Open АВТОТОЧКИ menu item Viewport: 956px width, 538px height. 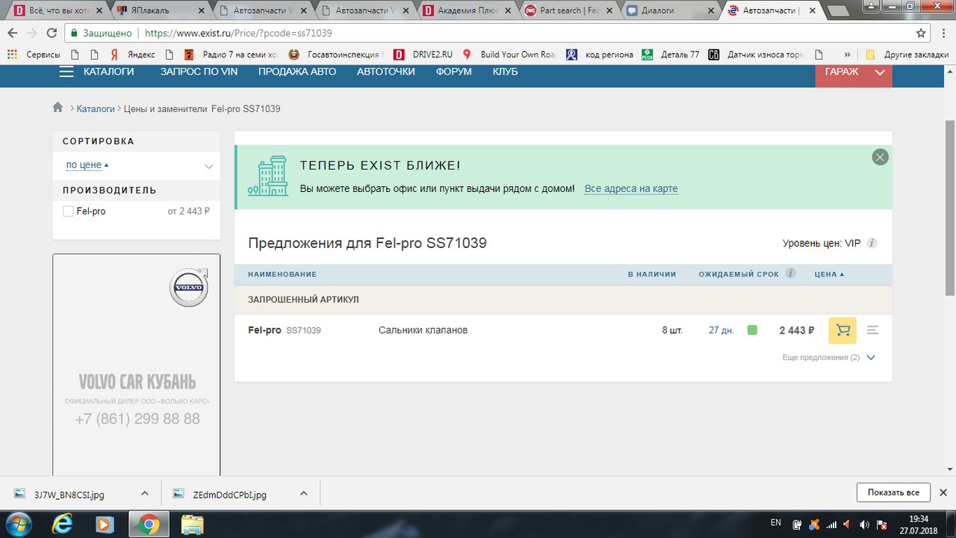[386, 72]
